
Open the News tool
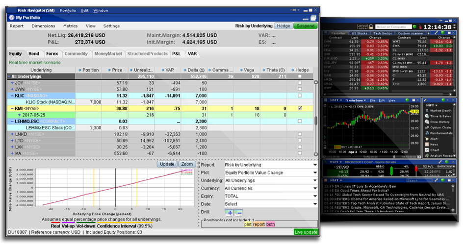pos(431,144)
